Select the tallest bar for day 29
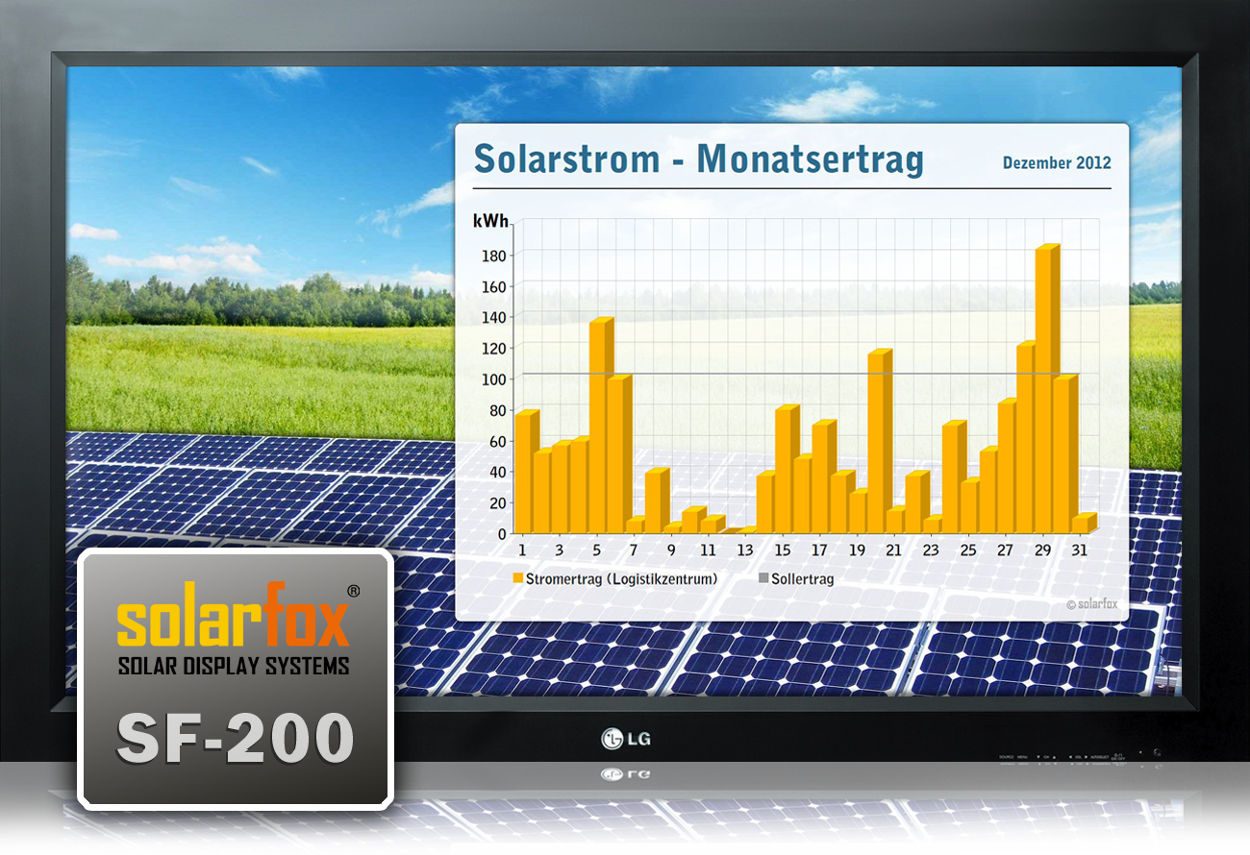 1047,389
